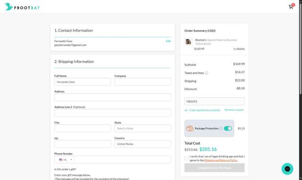Click the $22.00 shipping value
This screenshot has width=302, height=180.
(x=240, y=80)
